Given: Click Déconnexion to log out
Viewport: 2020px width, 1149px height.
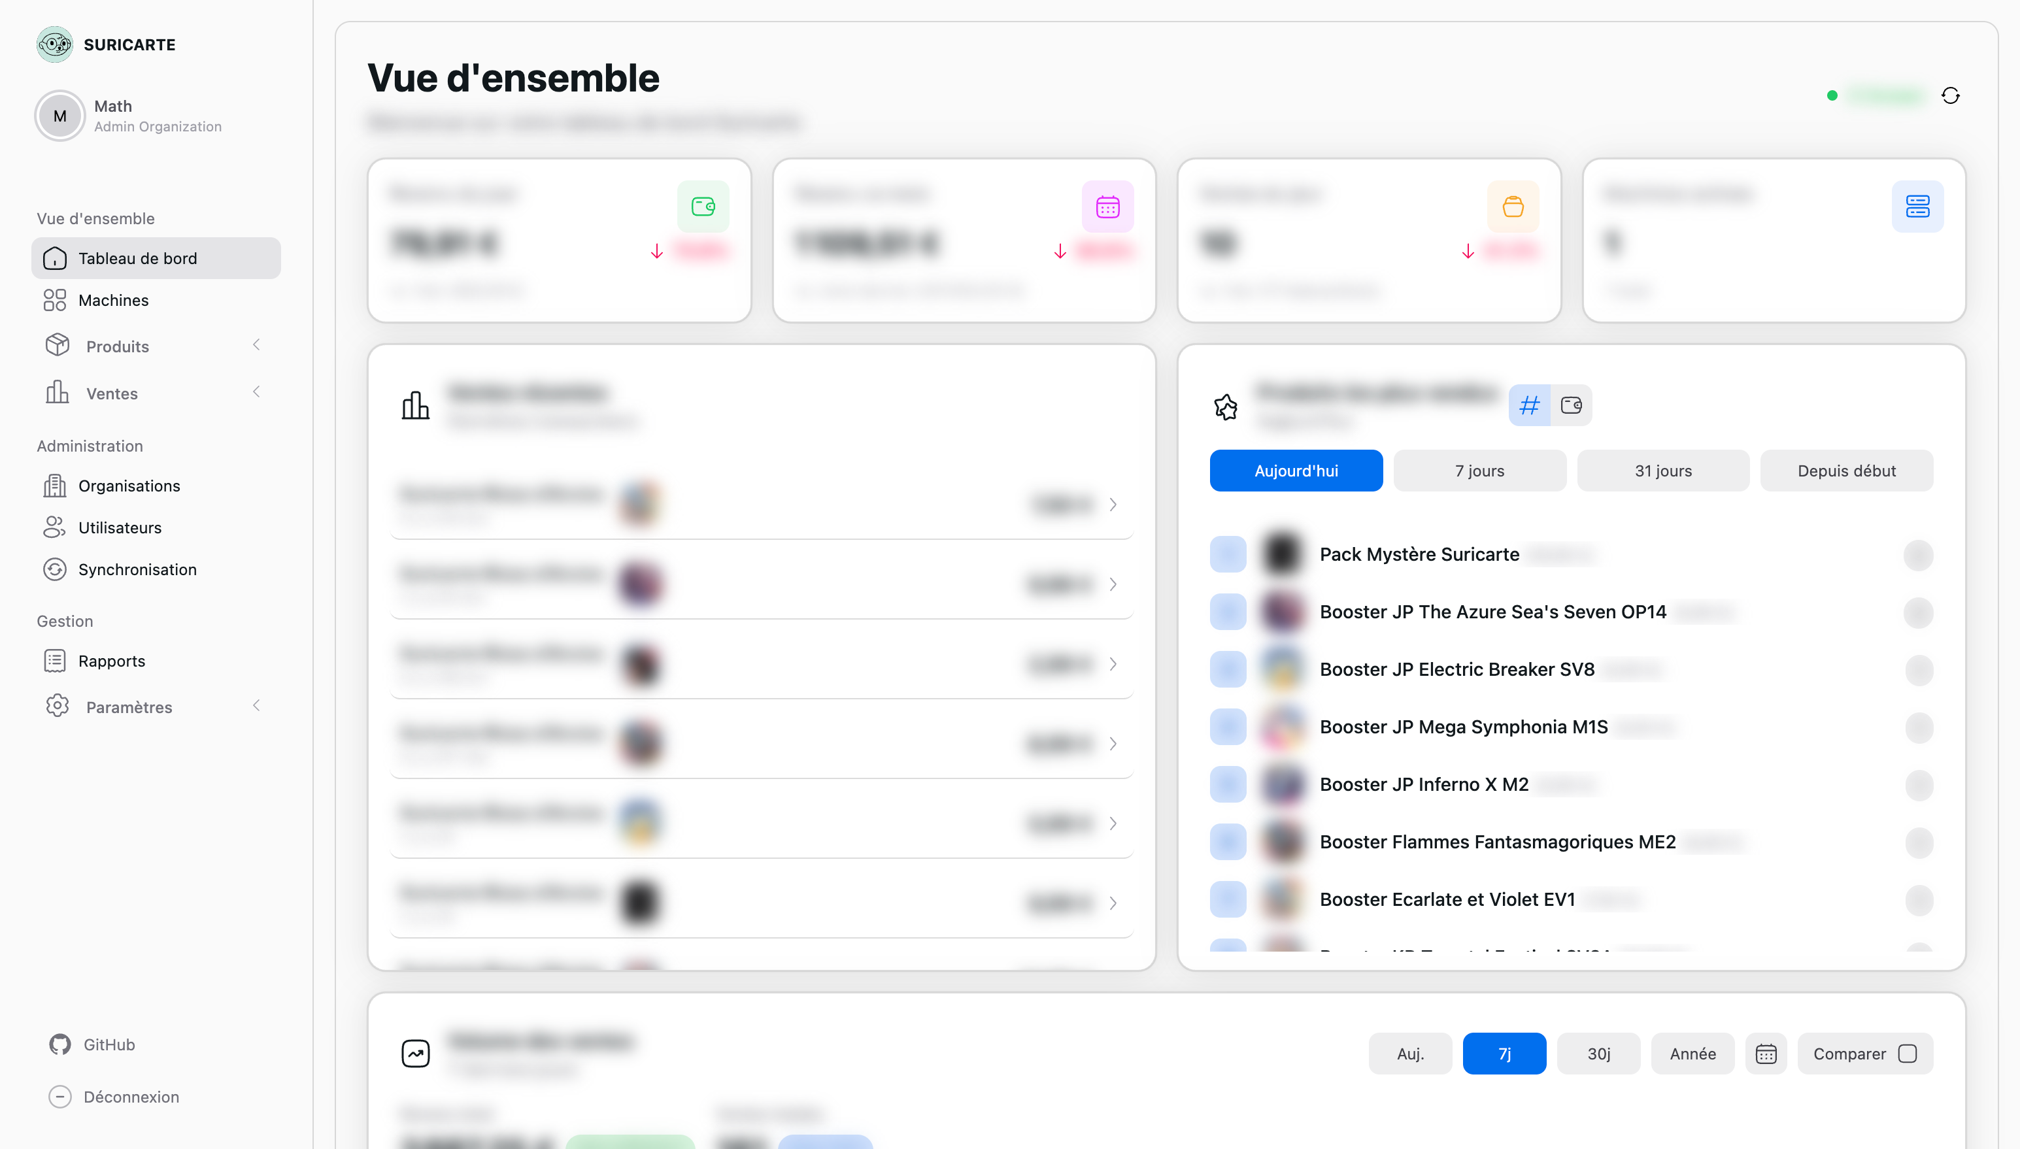Looking at the screenshot, I should [x=131, y=1096].
